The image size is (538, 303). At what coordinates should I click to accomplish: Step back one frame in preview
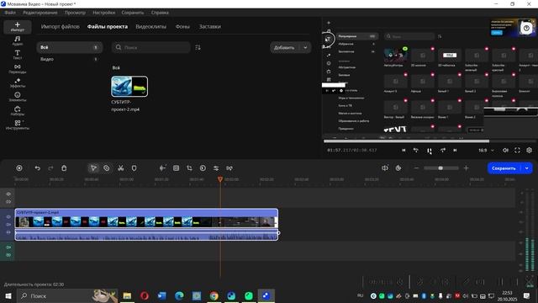(x=416, y=150)
